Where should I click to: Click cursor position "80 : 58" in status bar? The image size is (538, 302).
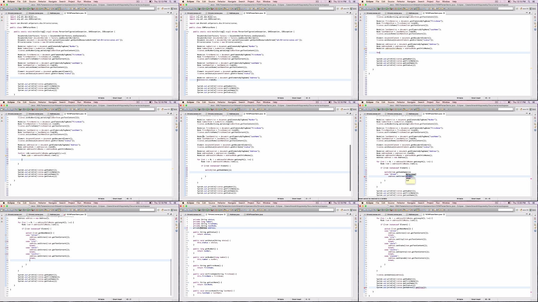487,299
